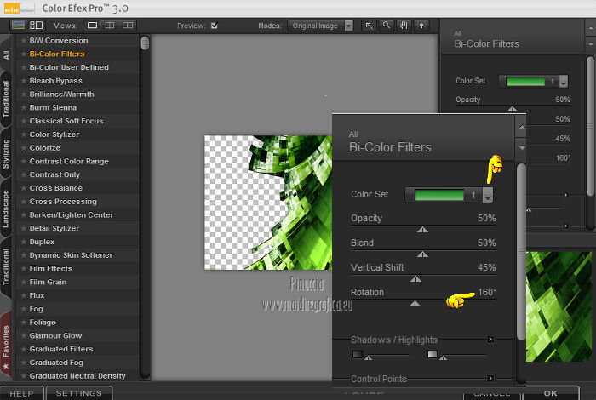Toggle favorite star for Burnt Sienna
The image size is (596, 400).
coord(24,107)
